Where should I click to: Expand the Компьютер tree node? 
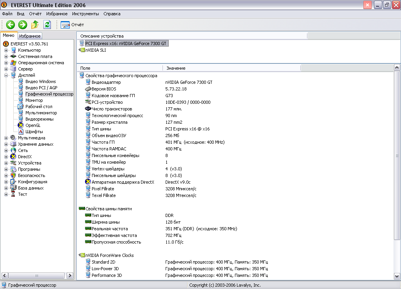pyautogui.click(x=6, y=50)
